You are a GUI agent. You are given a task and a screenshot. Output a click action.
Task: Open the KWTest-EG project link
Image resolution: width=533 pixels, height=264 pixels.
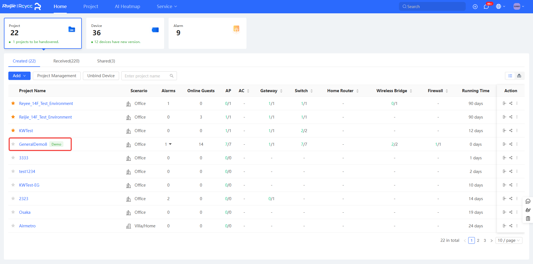29,185
